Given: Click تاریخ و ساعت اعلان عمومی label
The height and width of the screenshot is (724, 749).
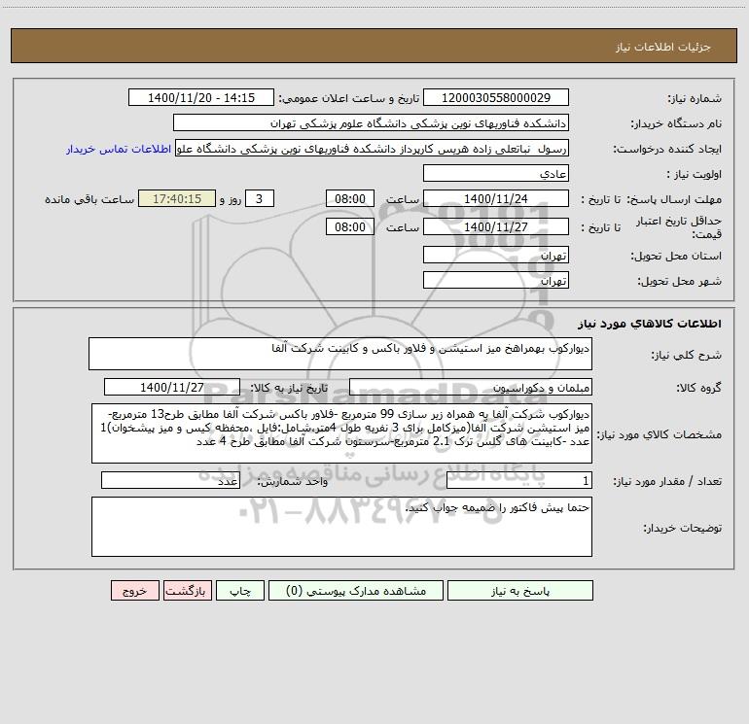Looking at the screenshot, I should 349,98.
